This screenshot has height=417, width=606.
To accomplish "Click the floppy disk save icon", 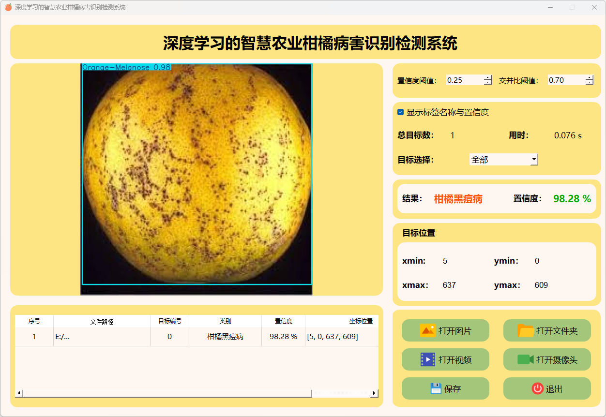I will coord(436,388).
